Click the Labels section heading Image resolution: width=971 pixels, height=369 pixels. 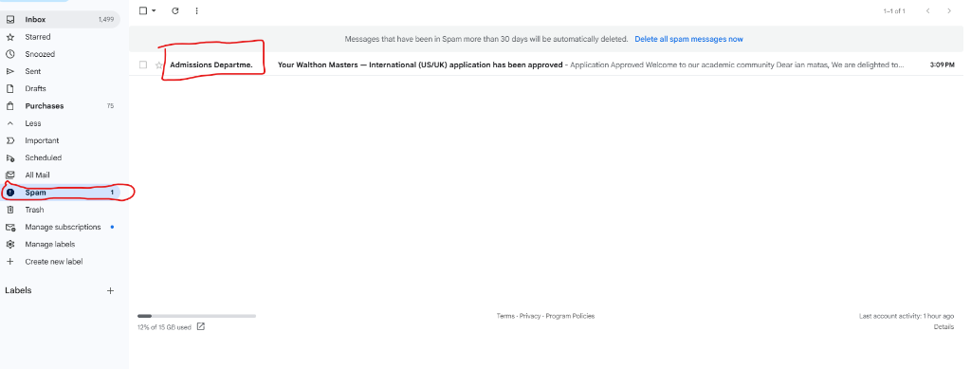coord(18,290)
